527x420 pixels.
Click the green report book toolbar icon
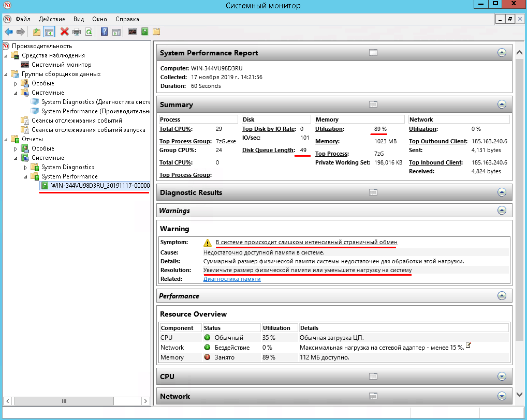coord(144,32)
